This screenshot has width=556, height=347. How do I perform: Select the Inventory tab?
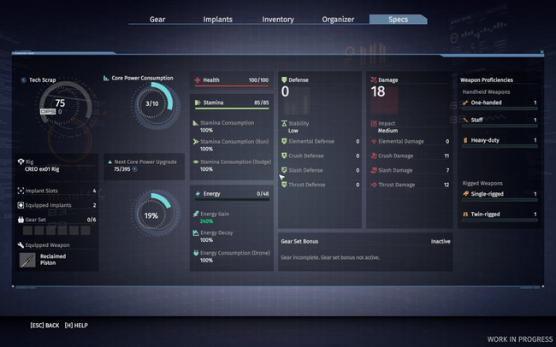click(277, 19)
